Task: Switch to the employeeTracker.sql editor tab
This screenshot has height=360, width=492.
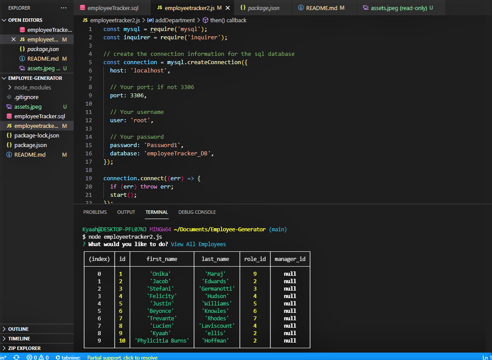Action: (112, 8)
